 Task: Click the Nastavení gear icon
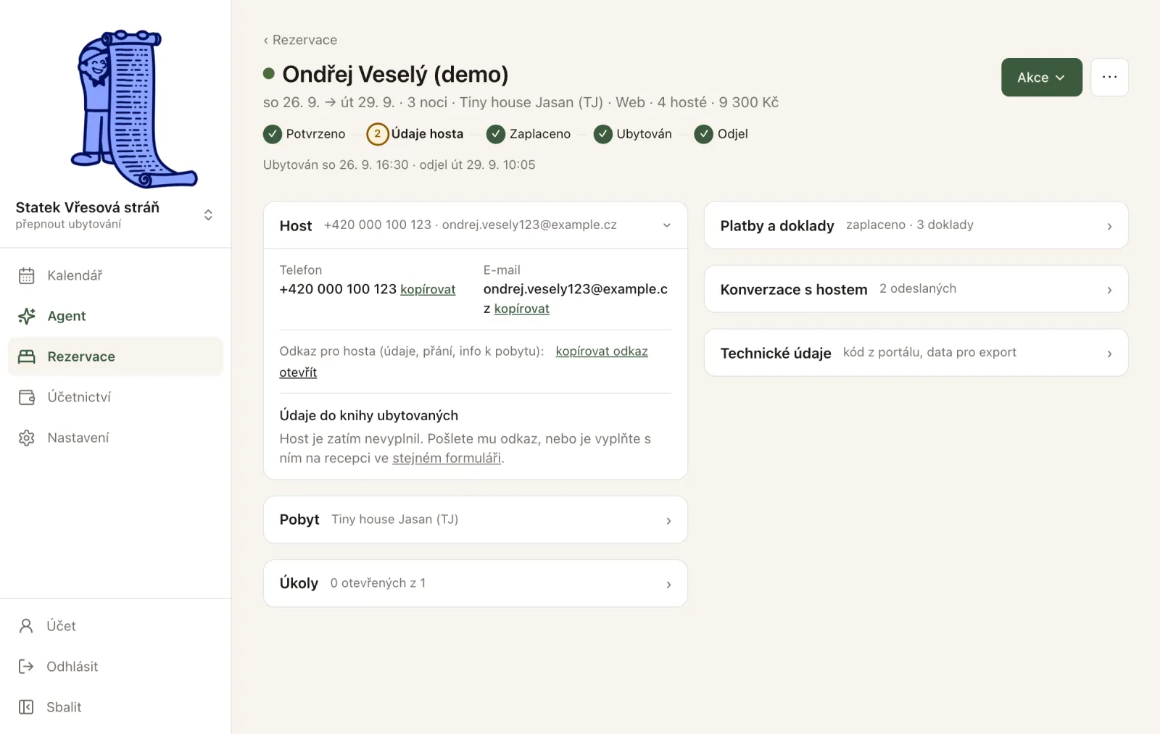pos(27,438)
